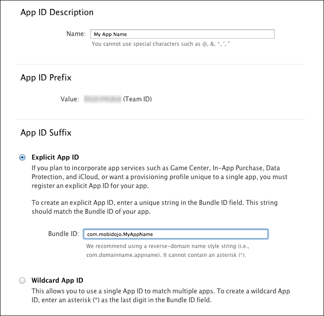The image size is (324, 316).
Task: Click the 'We recommend using a reverse-domain' hint
Action: [x=168, y=251]
